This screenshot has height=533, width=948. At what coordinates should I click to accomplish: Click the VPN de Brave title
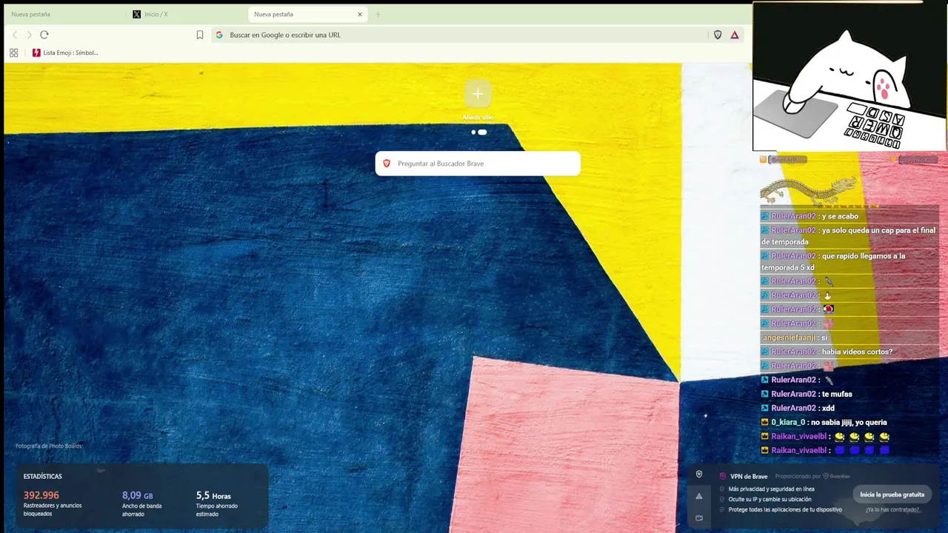(x=749, y=477)
